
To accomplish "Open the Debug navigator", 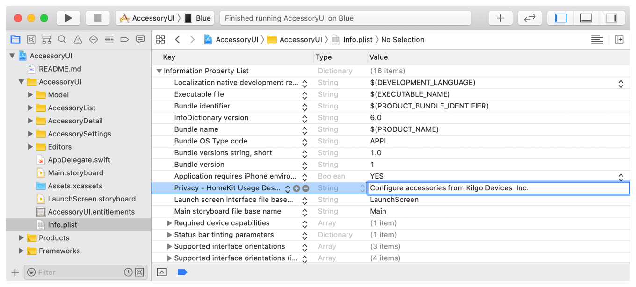I will (109, 40).
